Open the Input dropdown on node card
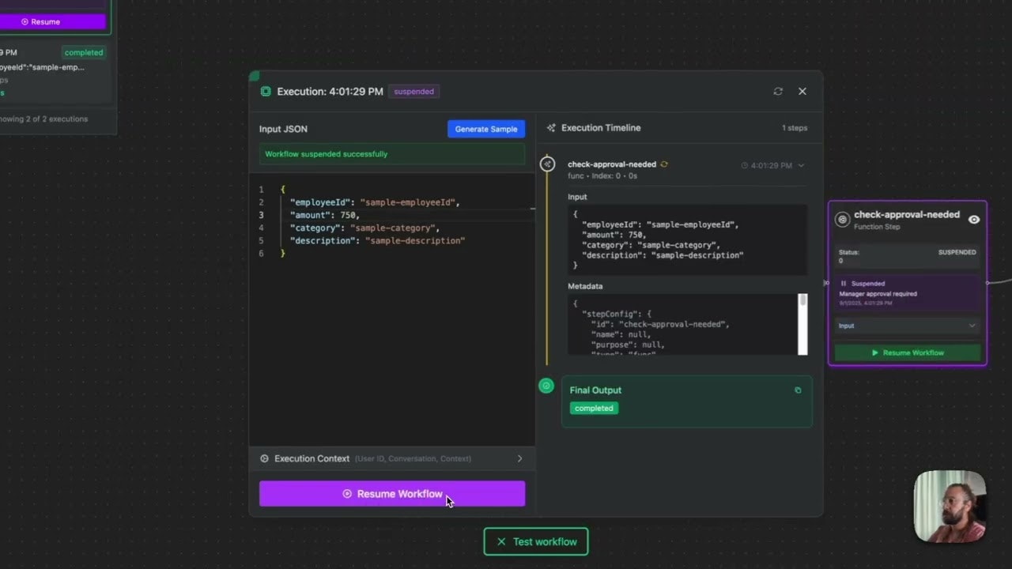Screen dimensions: 1012x569 click(908, 326)
